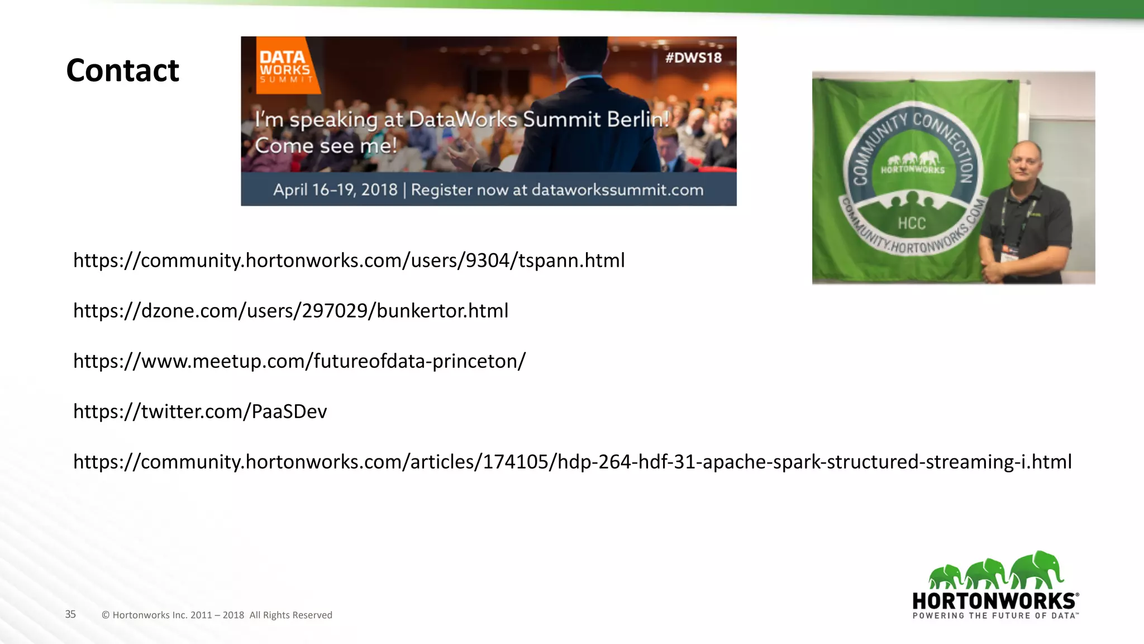Screen dimensions: 1144x644
Task: Open the twitter.com/PaaSDev link
Action: [200, 411]
